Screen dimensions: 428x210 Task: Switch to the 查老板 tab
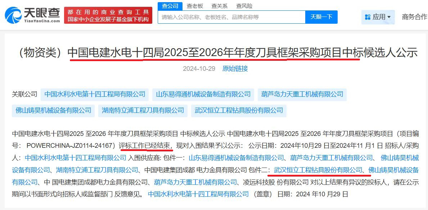click(x=195, y=6)
